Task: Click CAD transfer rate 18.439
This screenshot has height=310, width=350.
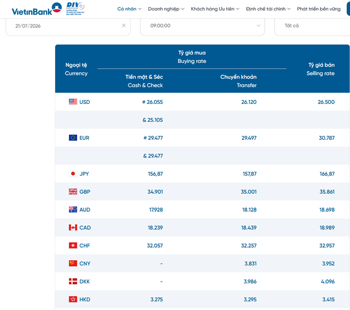Action: coord(249,228)
